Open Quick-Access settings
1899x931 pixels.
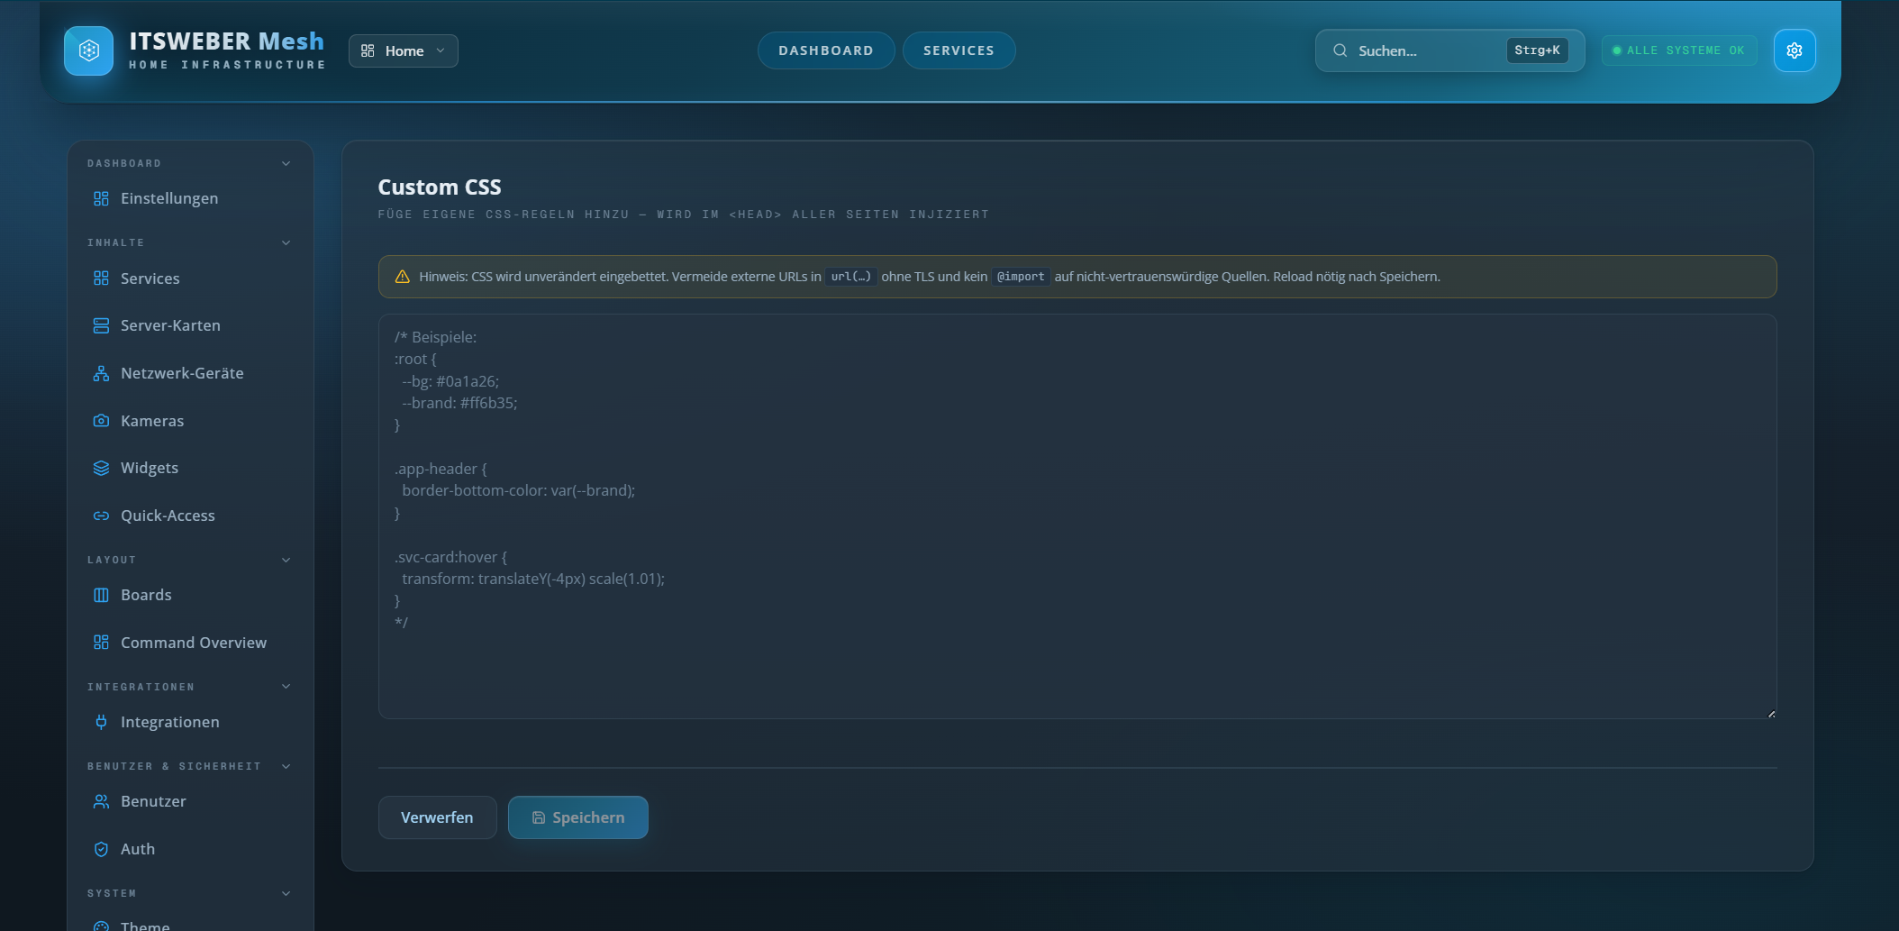tap(190, 516)
